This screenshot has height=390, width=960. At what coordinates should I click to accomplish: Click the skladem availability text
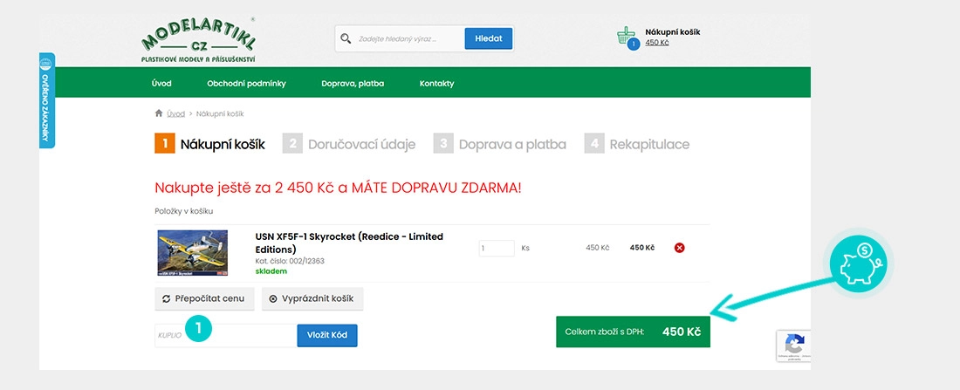pyautogui.click(x=271, y=271)
